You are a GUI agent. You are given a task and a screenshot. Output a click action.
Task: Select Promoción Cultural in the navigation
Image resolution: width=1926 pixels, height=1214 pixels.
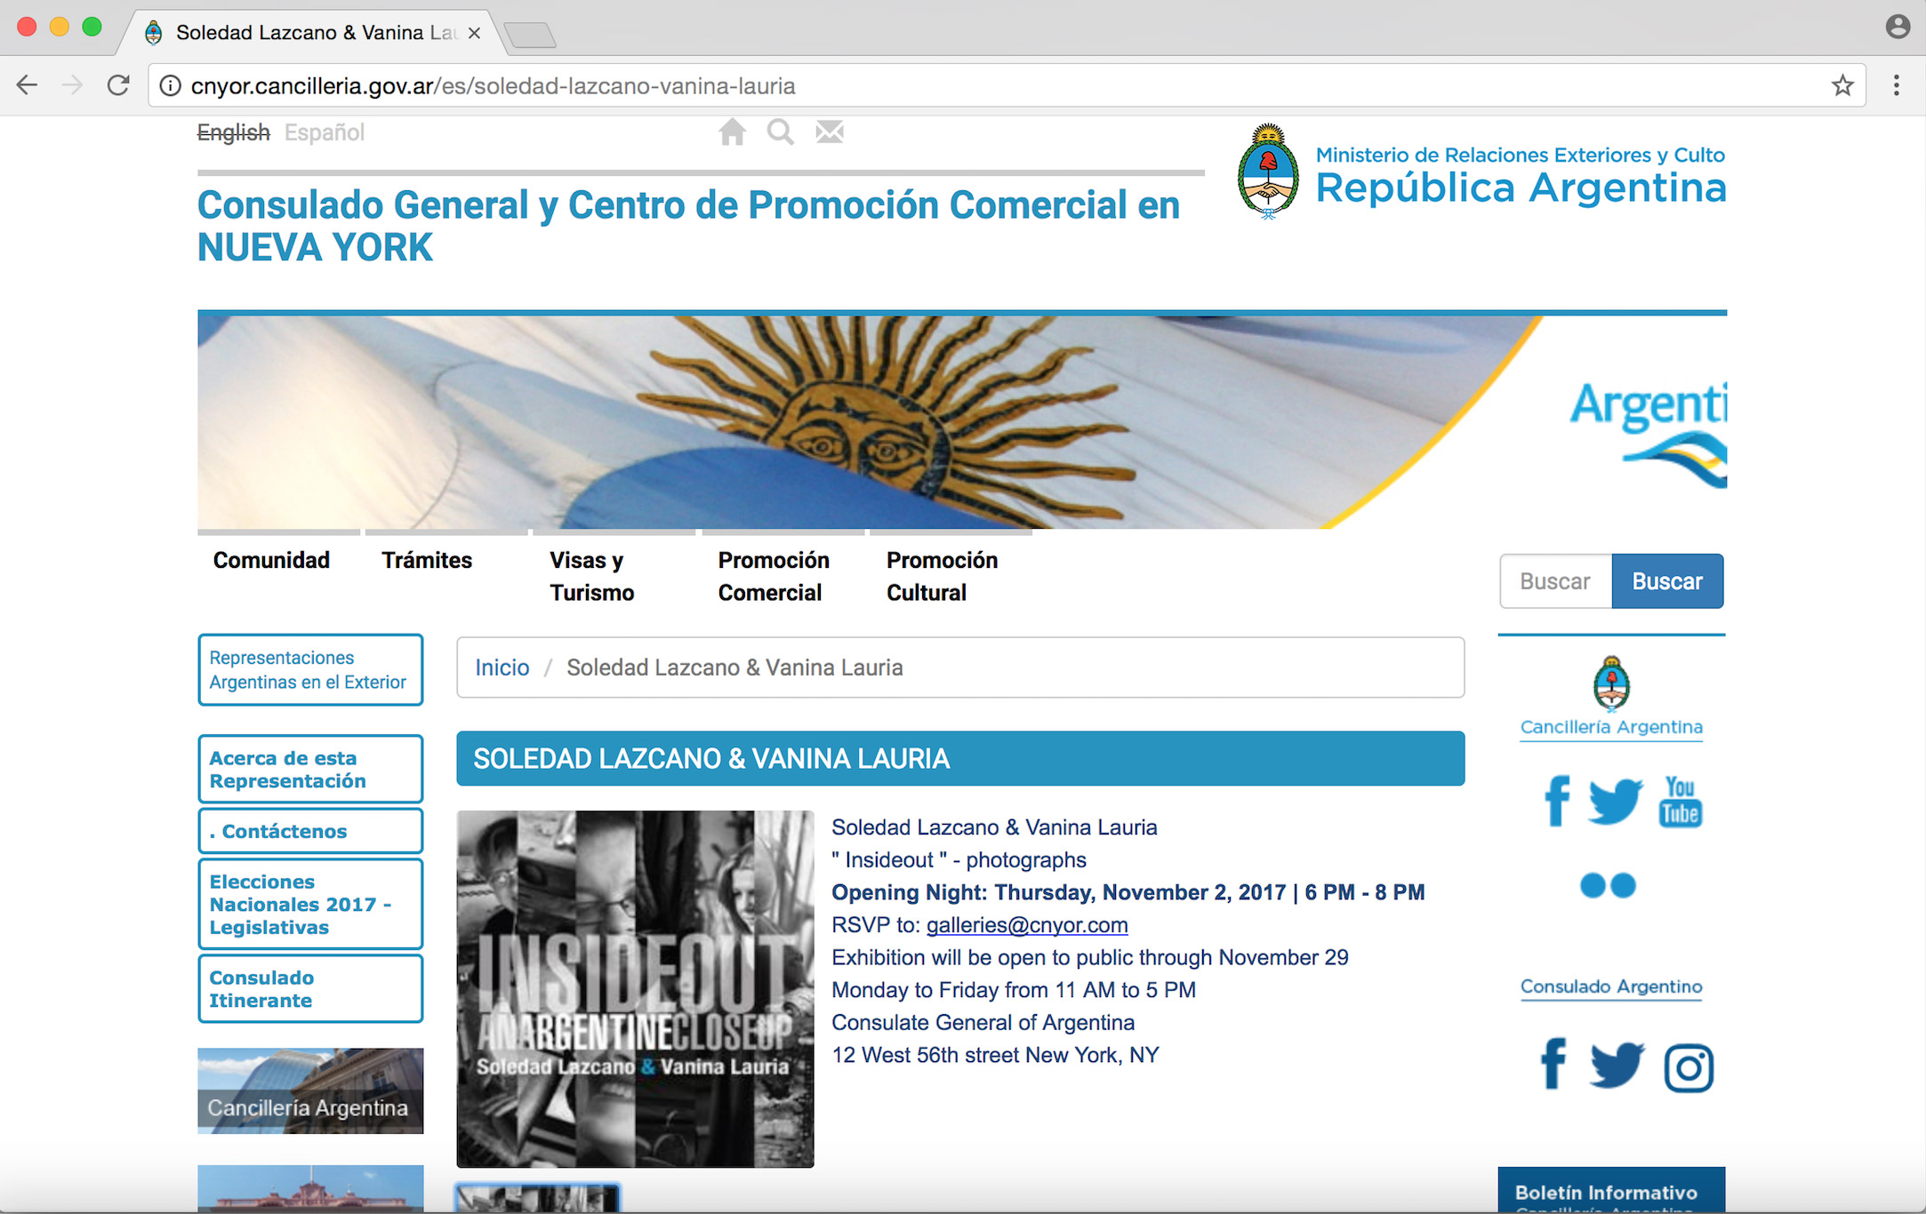pyautogui.click(x=942, y=576)
